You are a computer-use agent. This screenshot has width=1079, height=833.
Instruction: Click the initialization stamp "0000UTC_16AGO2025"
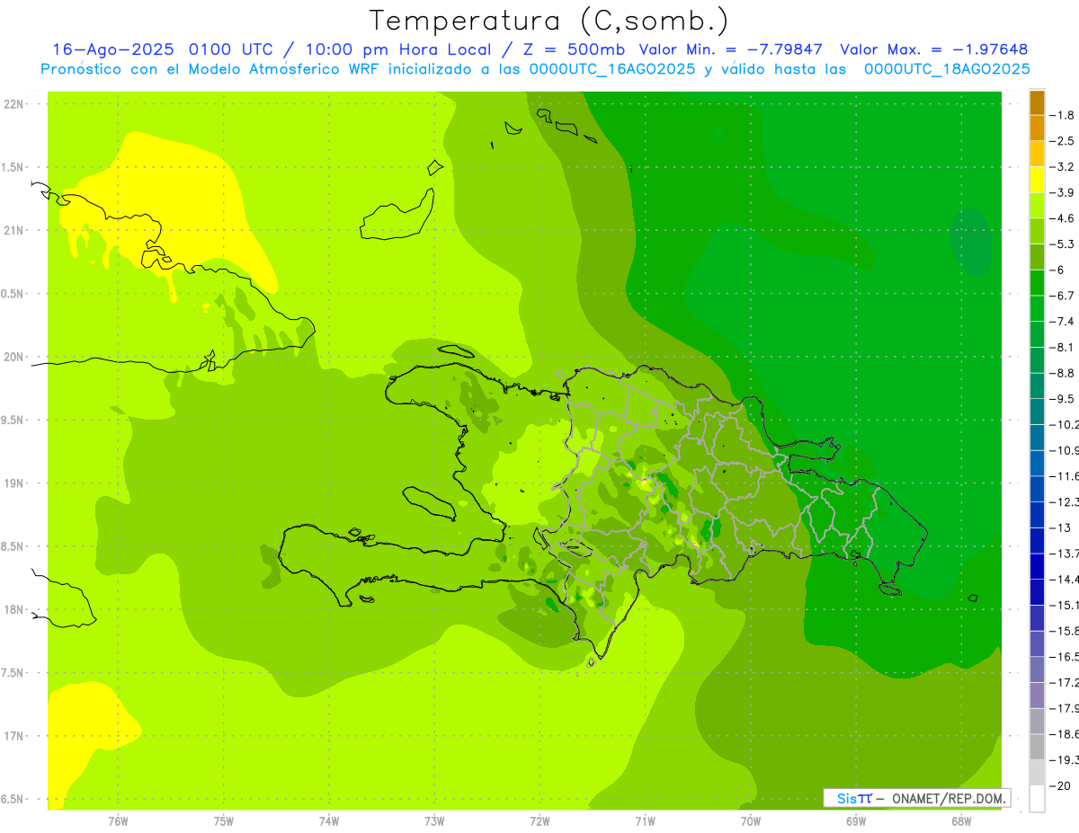(612, 69)
